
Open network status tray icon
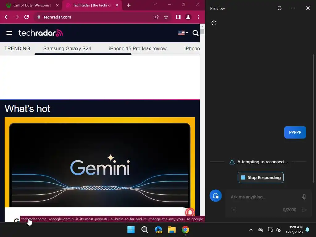[x=270, y=230]
